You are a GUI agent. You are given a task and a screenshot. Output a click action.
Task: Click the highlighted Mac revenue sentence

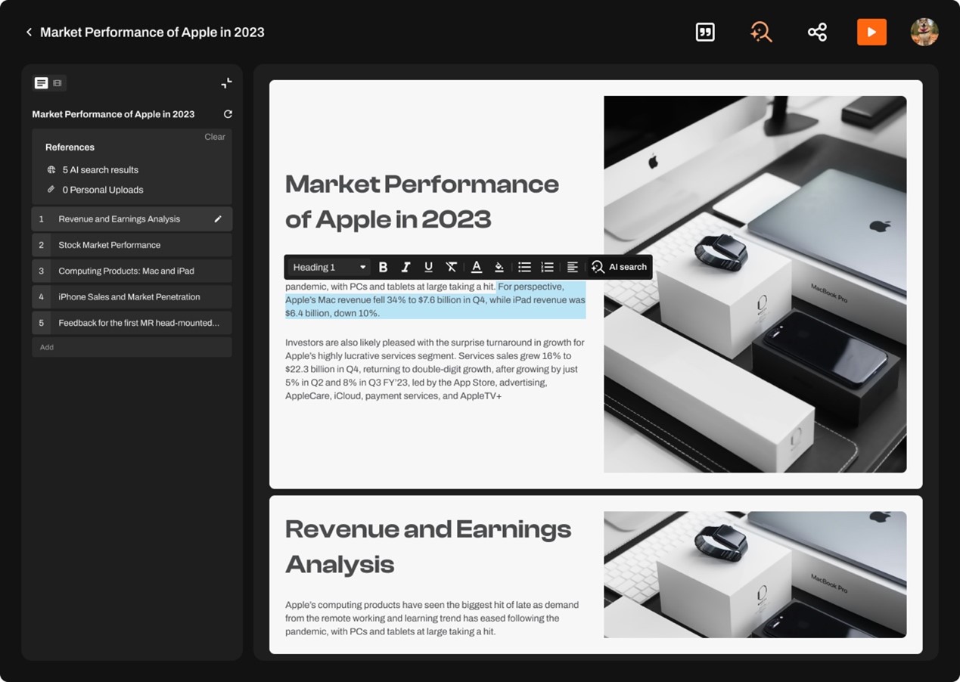pos(435,300)
